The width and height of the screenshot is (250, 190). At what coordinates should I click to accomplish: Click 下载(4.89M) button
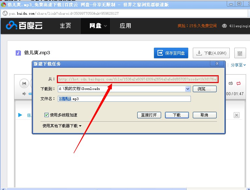coord(211,53)
